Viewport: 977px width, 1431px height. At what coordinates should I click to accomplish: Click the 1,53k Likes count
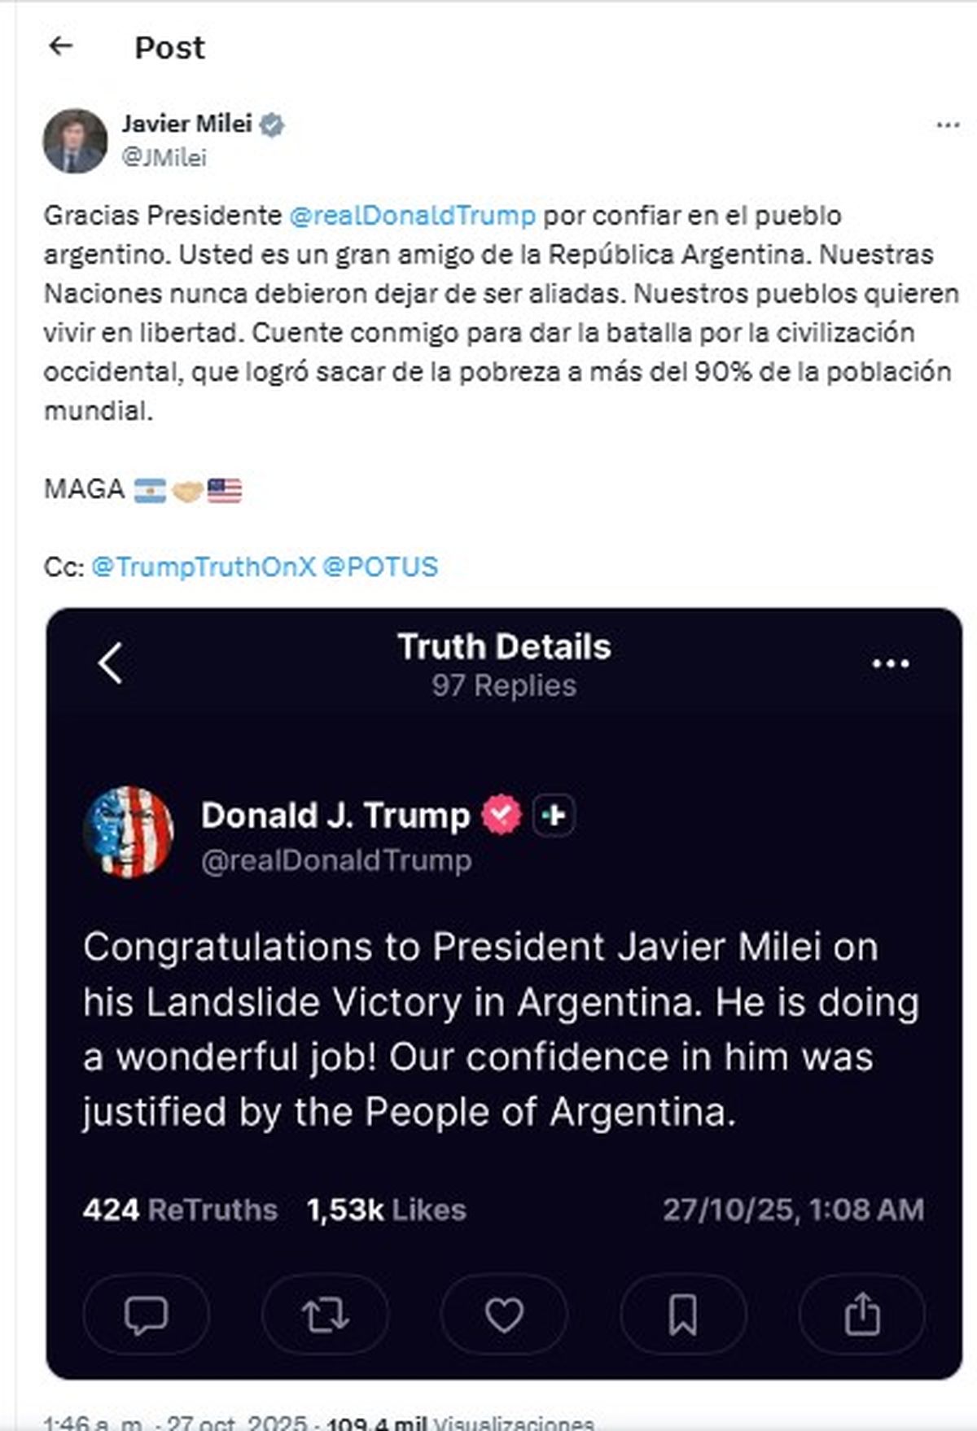pyautogui.click(x=386, y=1210)
